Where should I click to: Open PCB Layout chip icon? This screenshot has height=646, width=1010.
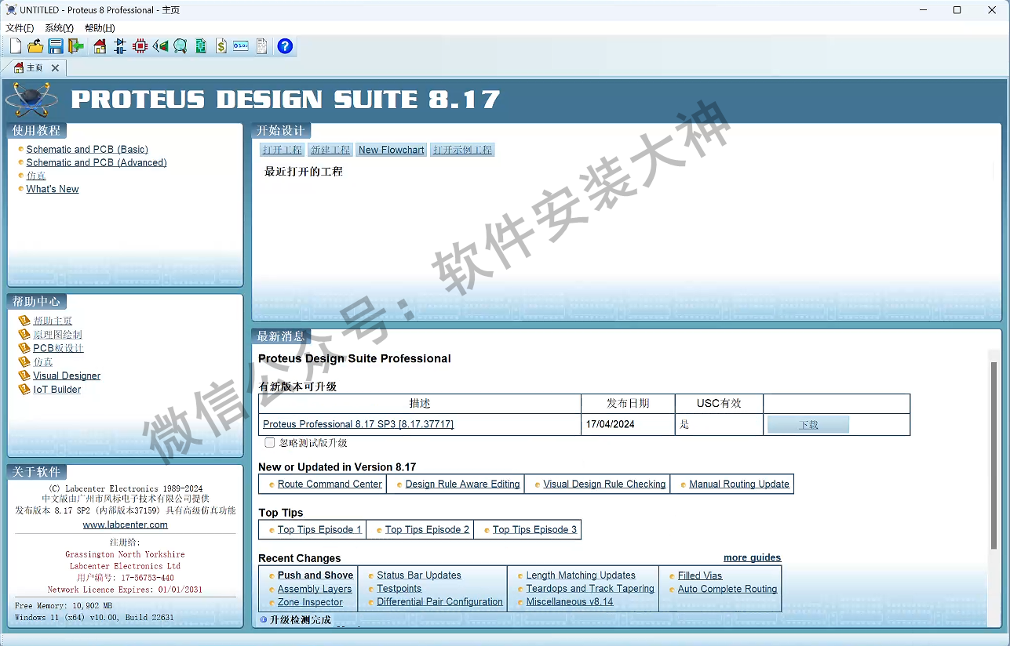(x=140, y=46)
